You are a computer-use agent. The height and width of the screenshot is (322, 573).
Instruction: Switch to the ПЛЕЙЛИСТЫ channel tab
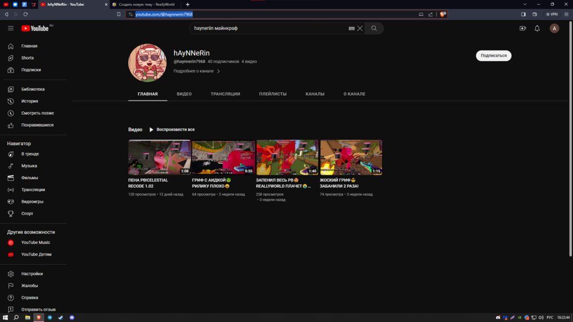point(273,94)
